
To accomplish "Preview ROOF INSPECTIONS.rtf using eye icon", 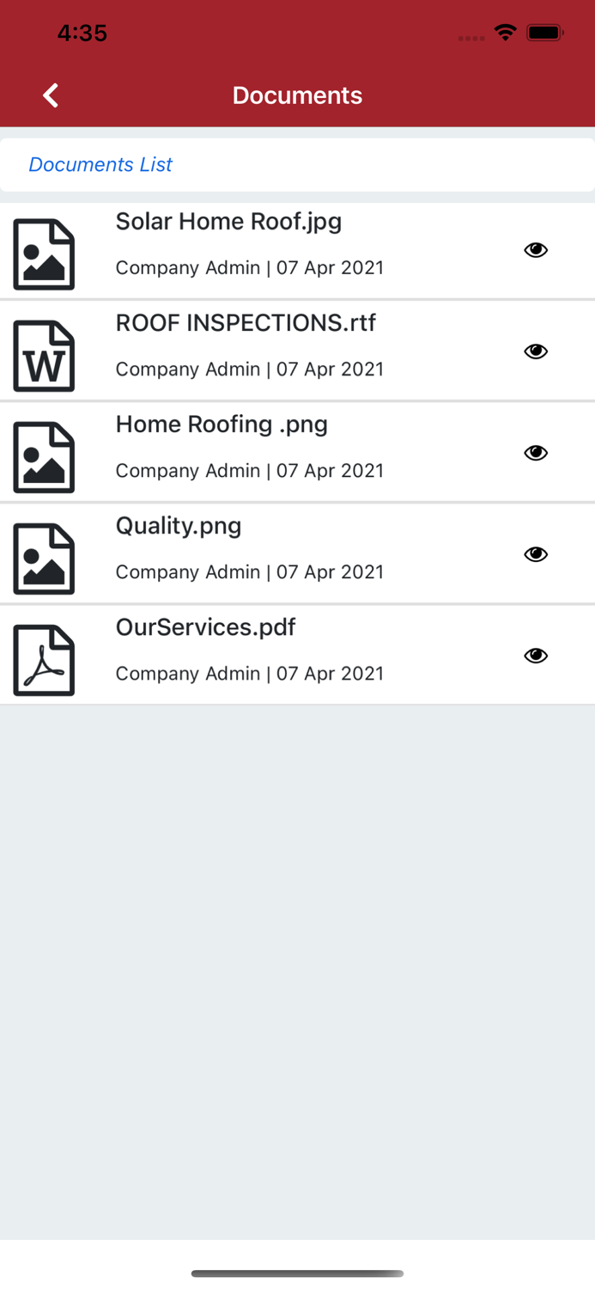I will pos(536,351).
